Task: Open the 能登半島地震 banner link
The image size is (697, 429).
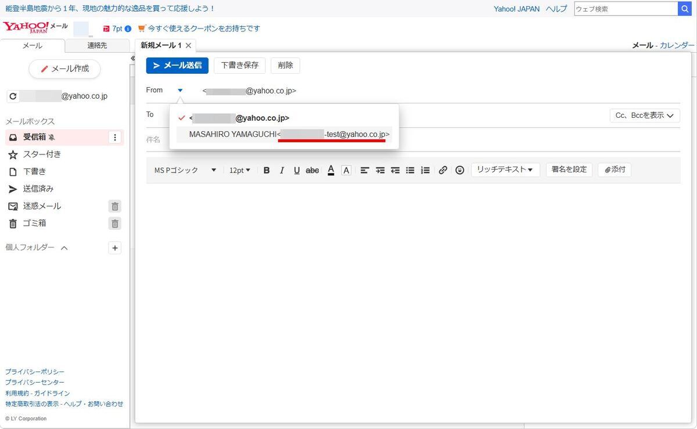Action: tap(110, 9)
